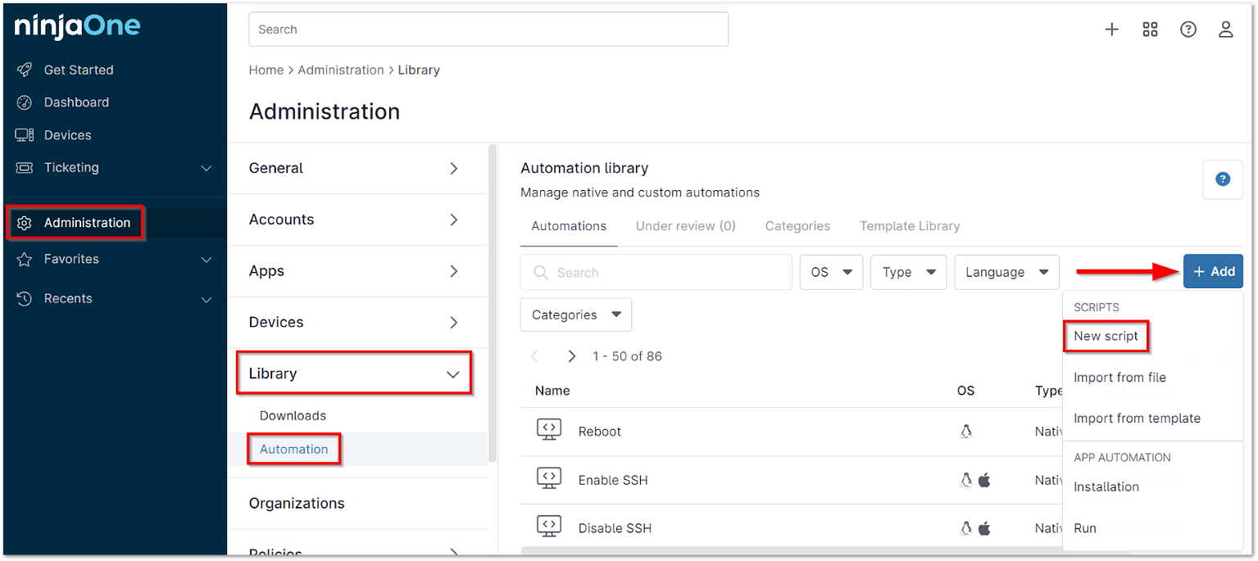1258x561 pixels.
Task: Click the next page arrow in pagination
Action: (x=572, y=356)
